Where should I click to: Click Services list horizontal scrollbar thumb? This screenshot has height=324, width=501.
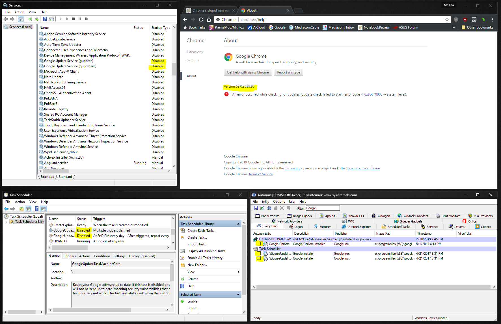[x=56, y=171]
